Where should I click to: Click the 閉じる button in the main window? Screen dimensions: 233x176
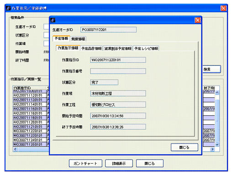pos(150,163)
